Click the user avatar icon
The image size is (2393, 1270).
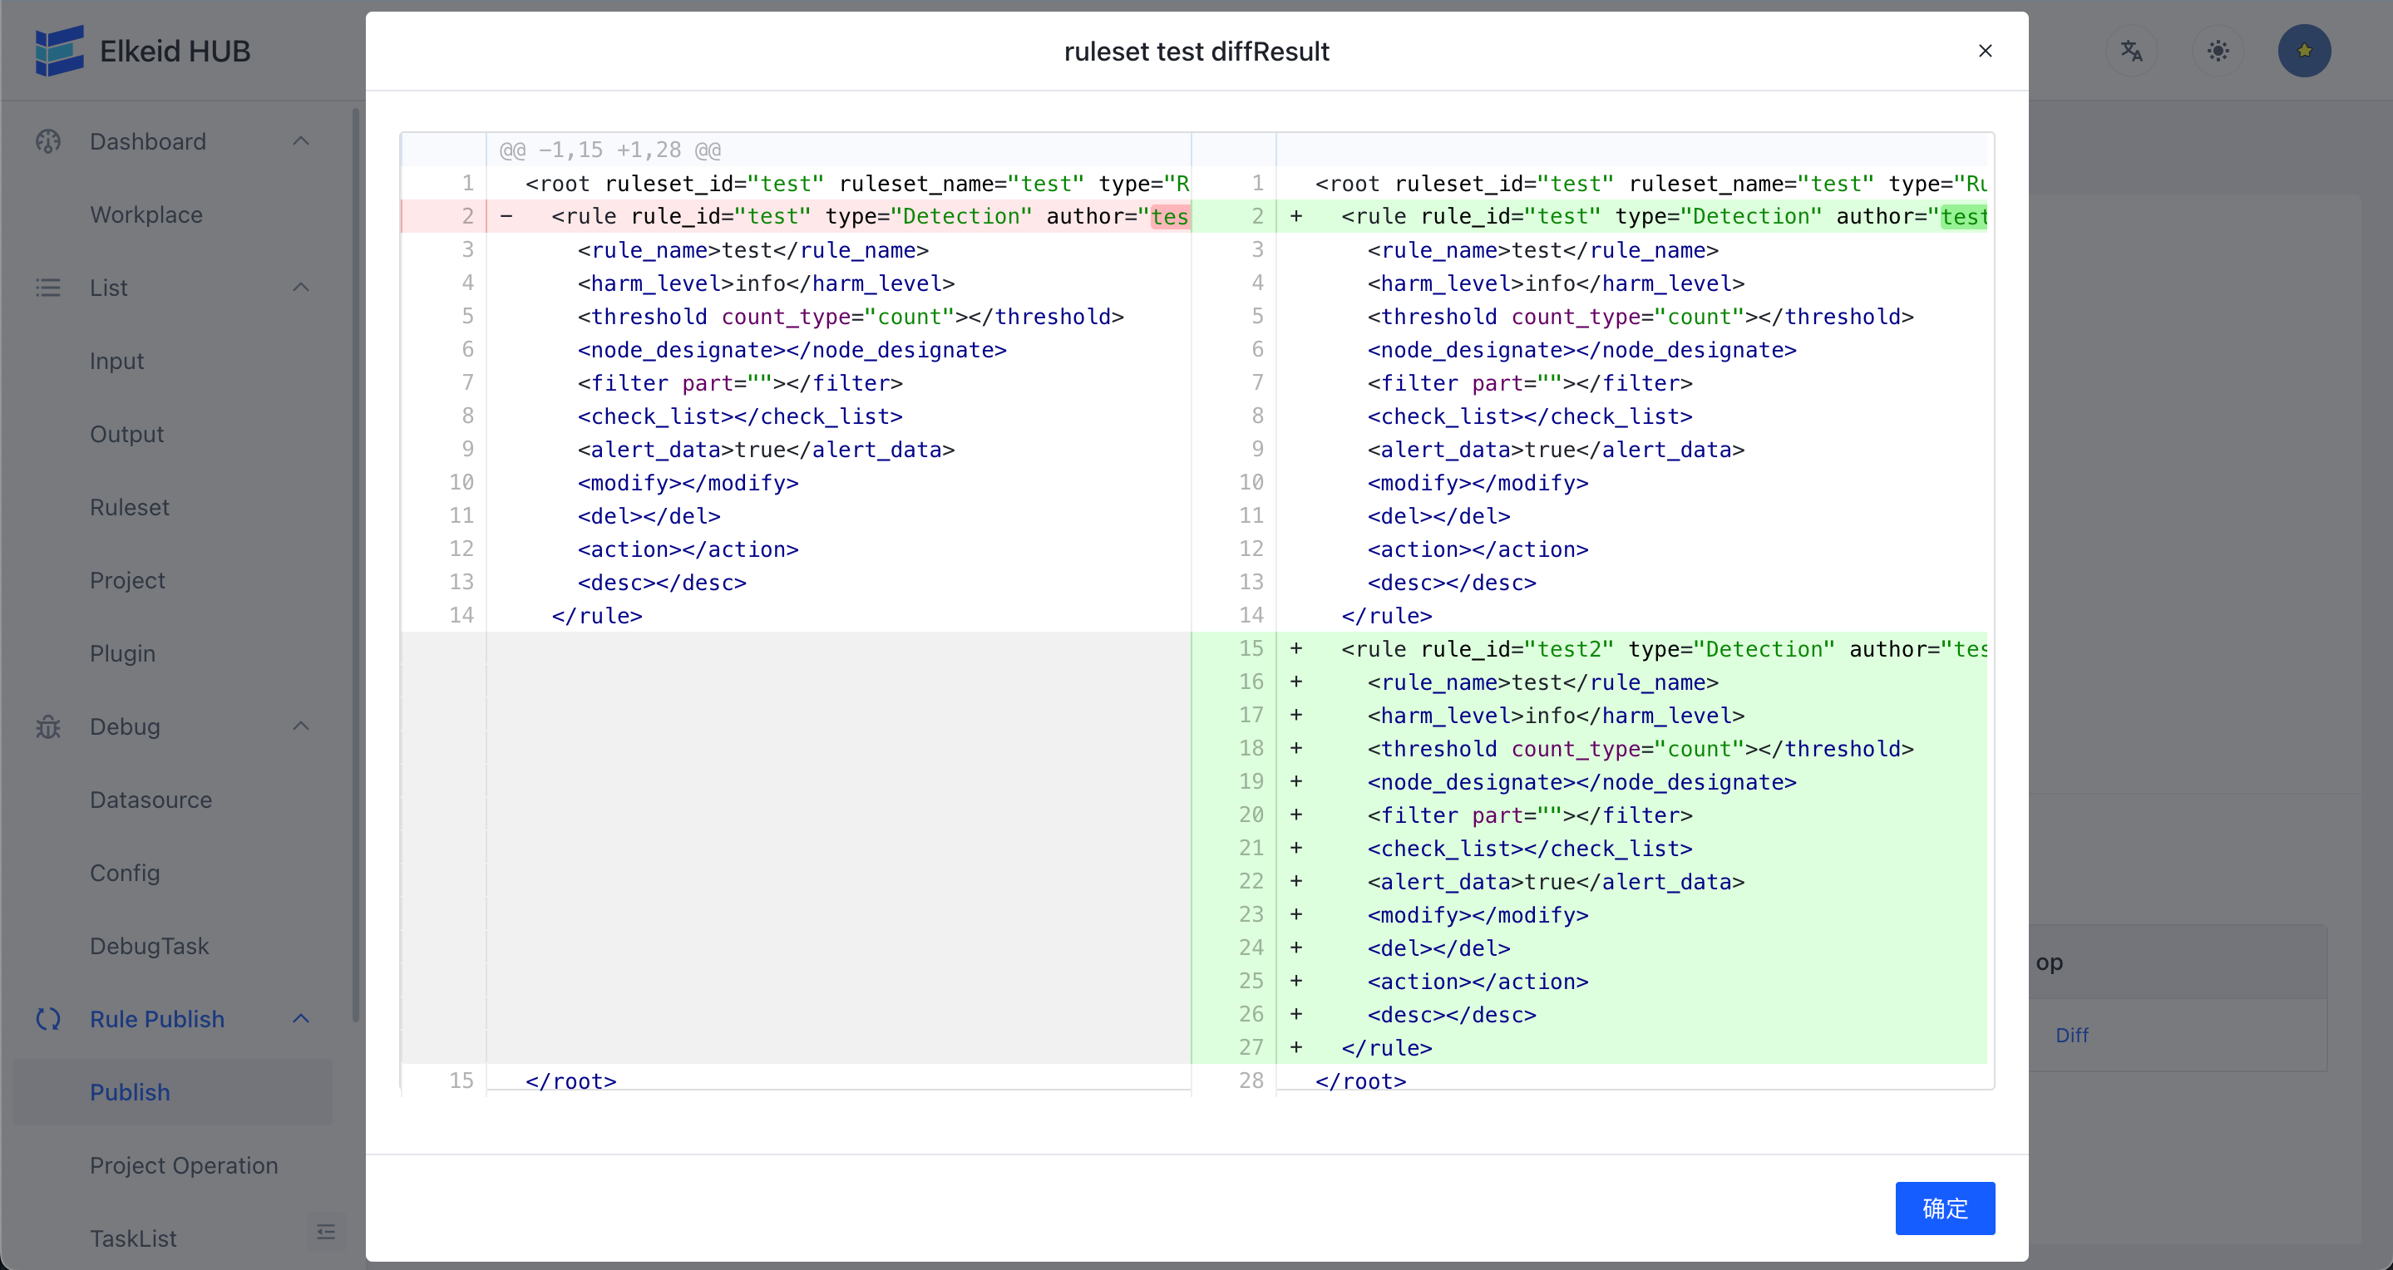click(2304, 51)
